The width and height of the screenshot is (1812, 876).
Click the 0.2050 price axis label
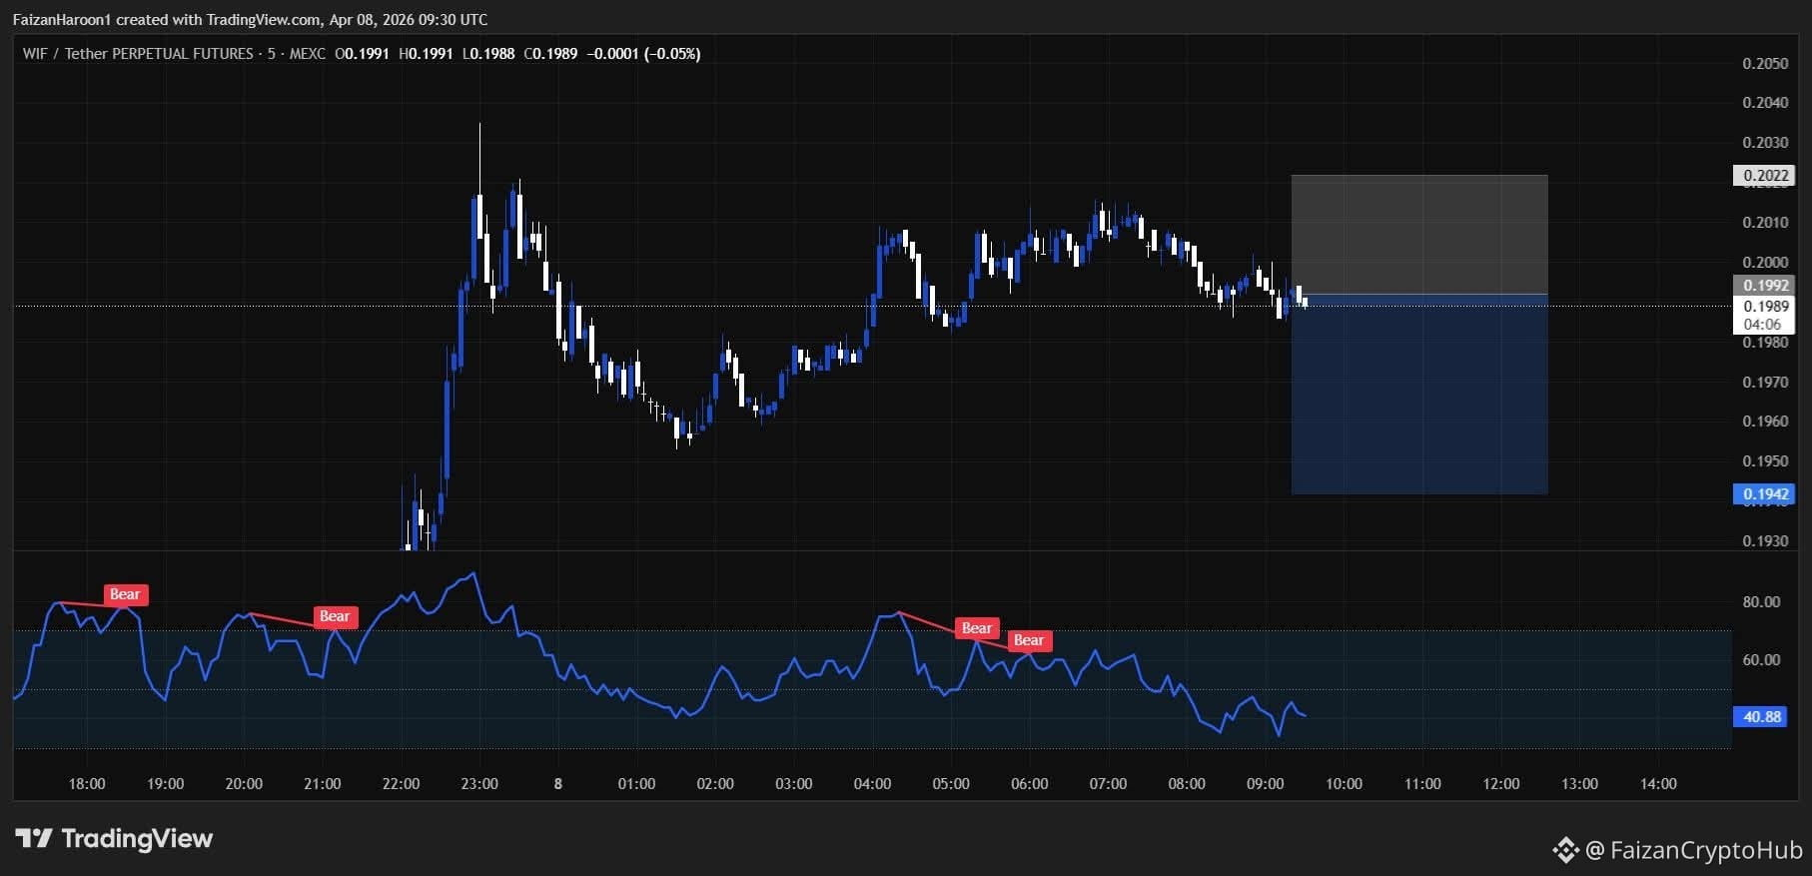(x=1765, y=63)
